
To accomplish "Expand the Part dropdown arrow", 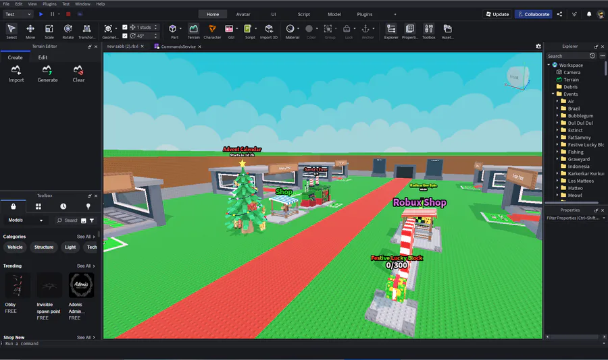I will (x=180, y=28).
